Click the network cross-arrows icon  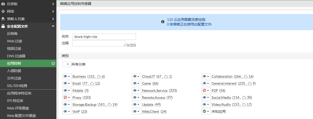pyautogui.click(x=3, y=11)
